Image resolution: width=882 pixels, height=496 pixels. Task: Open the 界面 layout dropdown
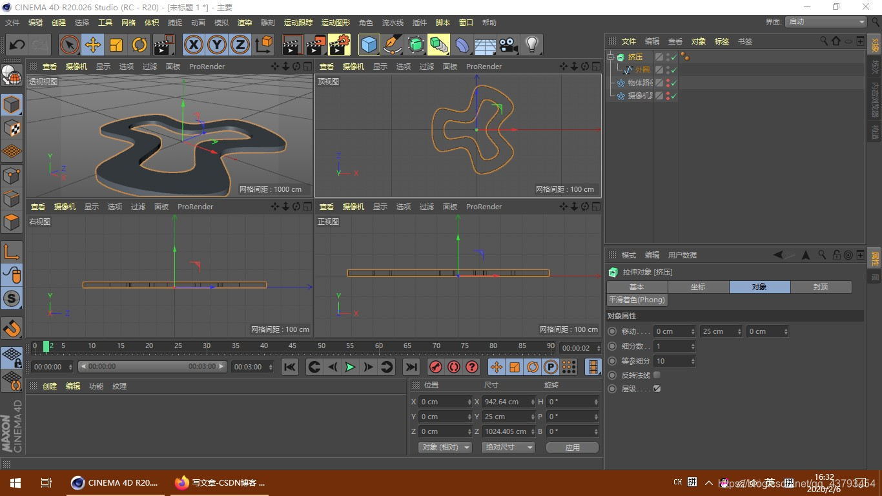click(x=826, y=22)
